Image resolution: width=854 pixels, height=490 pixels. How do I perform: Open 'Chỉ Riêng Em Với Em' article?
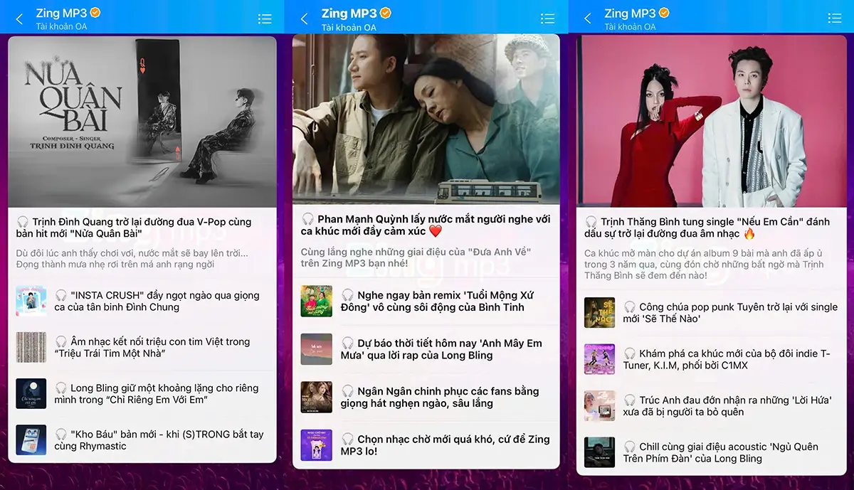[x=158, y=394]
